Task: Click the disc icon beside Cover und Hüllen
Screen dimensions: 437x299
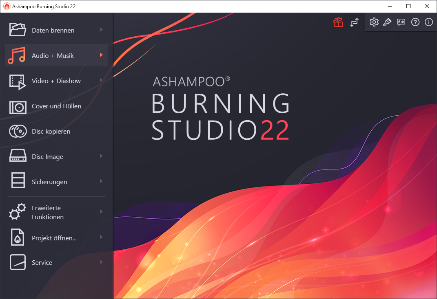Action: click(18, 106)
